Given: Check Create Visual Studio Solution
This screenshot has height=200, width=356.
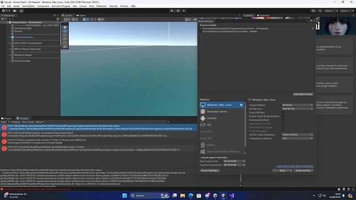Looking at the screenshot, I should tap(283, 116).
